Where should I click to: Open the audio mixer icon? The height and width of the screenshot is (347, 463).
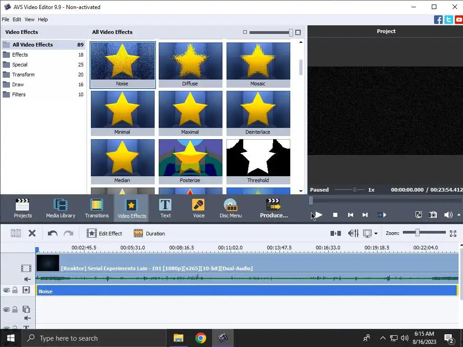coord(353,234)
